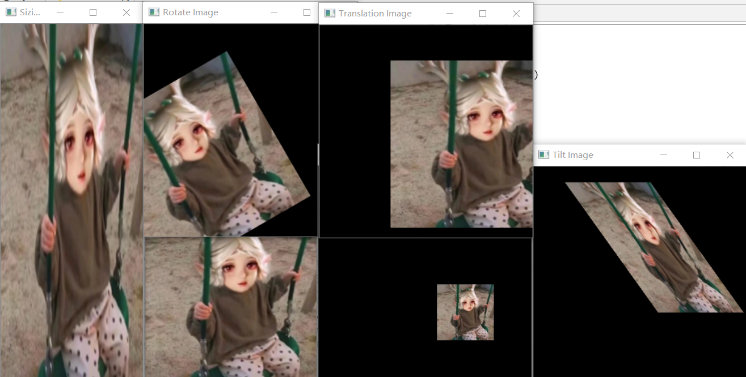Image resolution: width=746 pixels, height=377 pixels.
Task: Close the Sizing window
Action: (127, 12)
